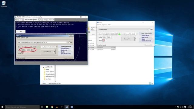Open the Help menu in Zadig
The height and width of the screenshot is (109, 194).
pyautogui.click(x=109, y=25)
